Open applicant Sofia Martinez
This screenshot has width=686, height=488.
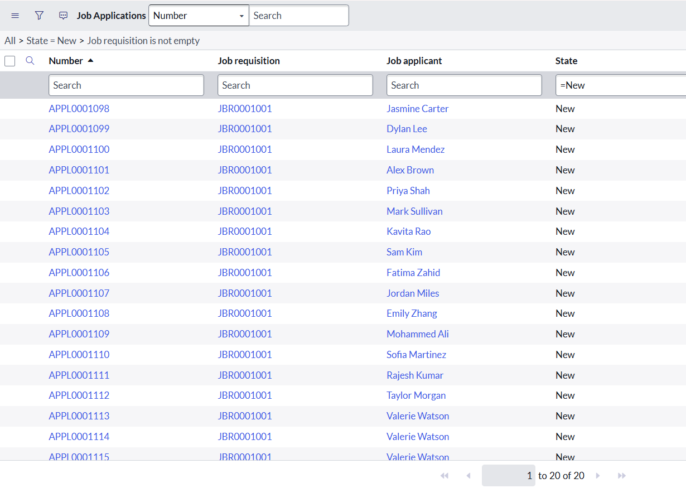[417, 355]
